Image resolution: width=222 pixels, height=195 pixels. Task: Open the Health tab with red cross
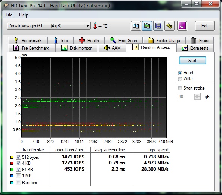89,41
